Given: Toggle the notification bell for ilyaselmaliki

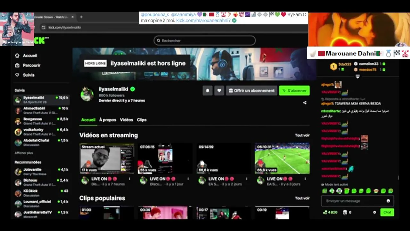Looking at the screenshot, I should (208, 90).
